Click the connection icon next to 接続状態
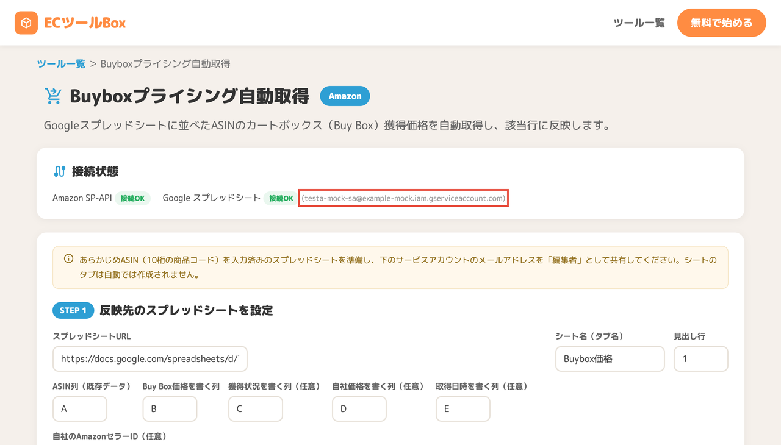The width and height of the screenshot is (781, 445). point(59,171)
